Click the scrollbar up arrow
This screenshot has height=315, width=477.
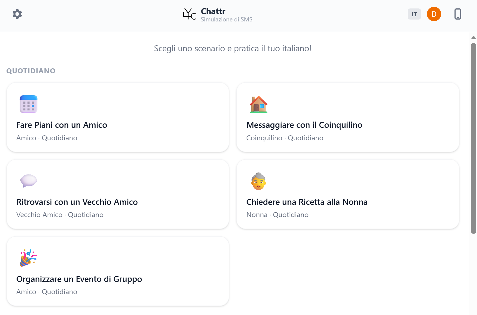pos(473,38)
